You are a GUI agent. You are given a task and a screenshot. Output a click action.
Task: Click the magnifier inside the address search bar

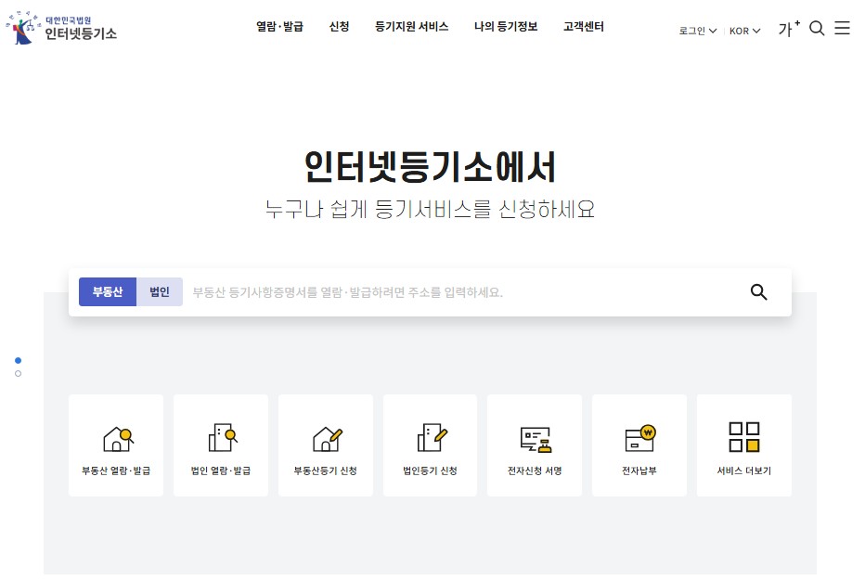pyautogui.click(x=759, y=292)
